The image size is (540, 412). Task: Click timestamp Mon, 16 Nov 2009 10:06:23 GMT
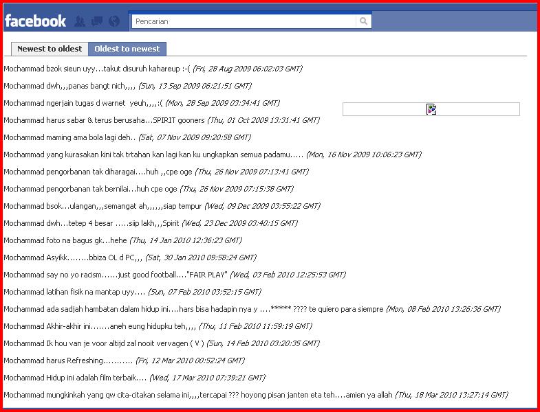[364, 154]
